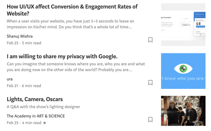This screenshot has height=131, width=211.
Task: Open "I am willing to share my privacy" title
Action: (62, 56)
